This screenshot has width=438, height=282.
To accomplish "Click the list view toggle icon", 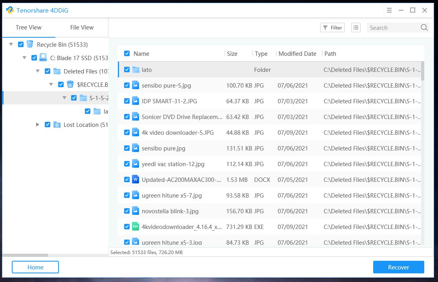I will (356, 27).
